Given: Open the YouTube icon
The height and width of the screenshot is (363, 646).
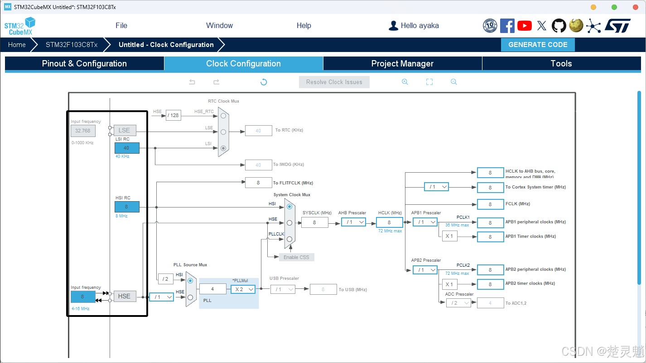Looking at the screenshot, I should click(x=525, y=26).
